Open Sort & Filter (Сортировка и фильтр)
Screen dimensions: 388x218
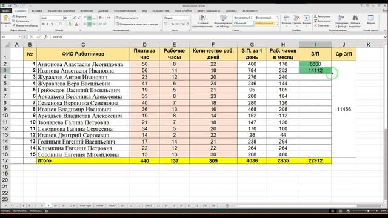click(341, 21)
